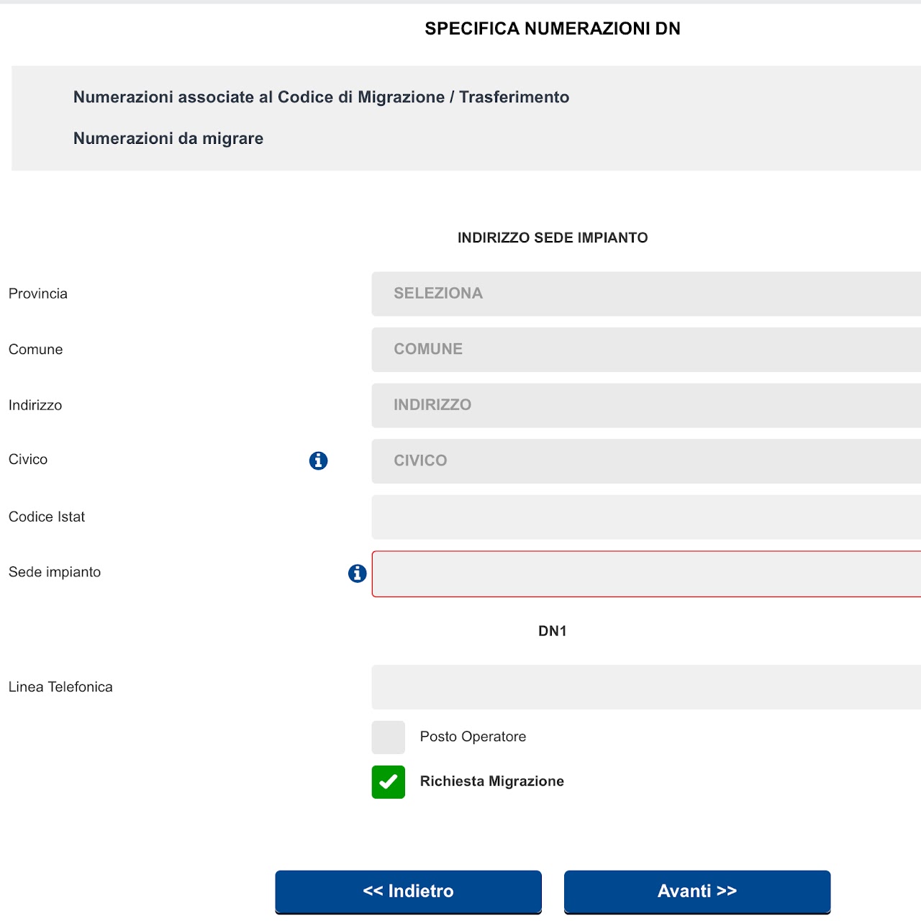921x921 pixels.
Task: Click the info icon next to Civico
Action: click(318, 460)
